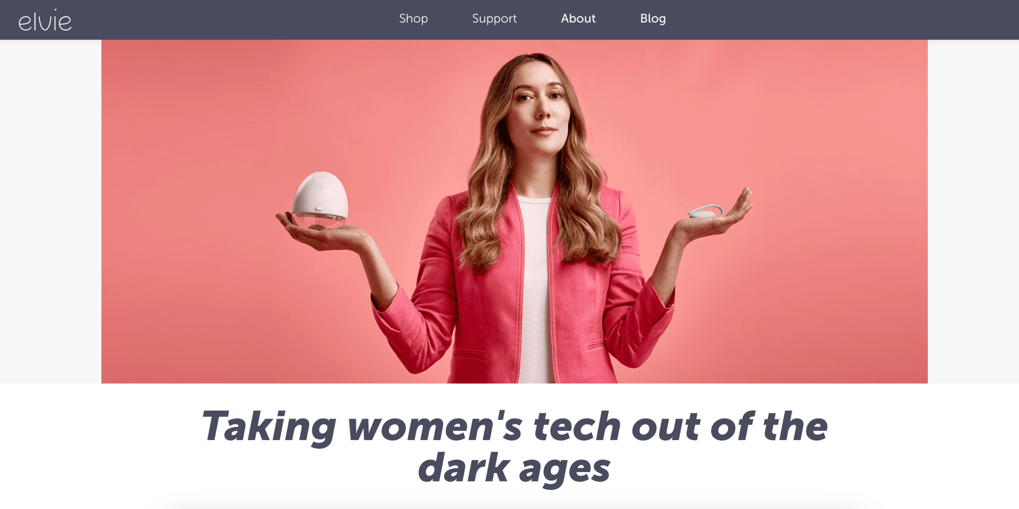
Task: Click the word "tech" in the headline
Action: point(577,427)
